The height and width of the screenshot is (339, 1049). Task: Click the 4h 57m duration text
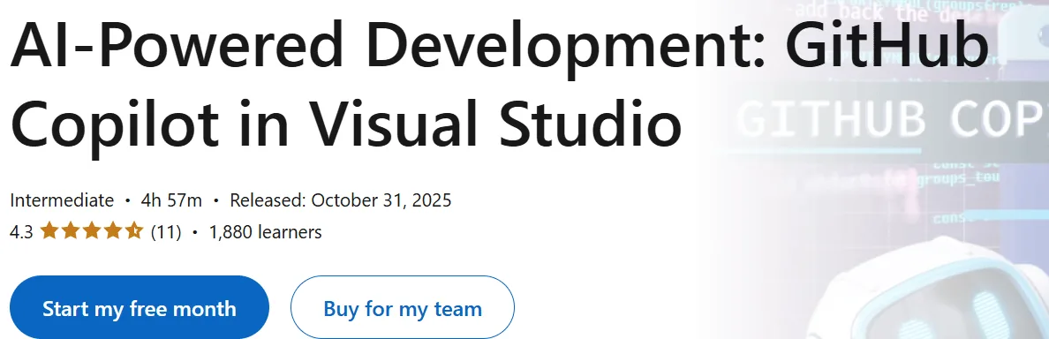pyautogui.click(x=172, y=200)
